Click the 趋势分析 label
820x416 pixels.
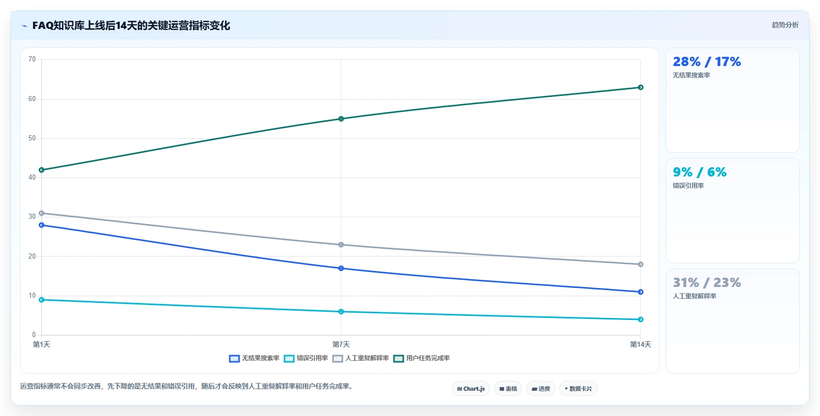[785, 25]
